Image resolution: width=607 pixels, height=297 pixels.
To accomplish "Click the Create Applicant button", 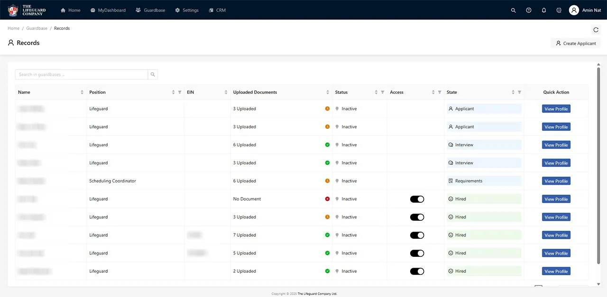I will [576, 43].
